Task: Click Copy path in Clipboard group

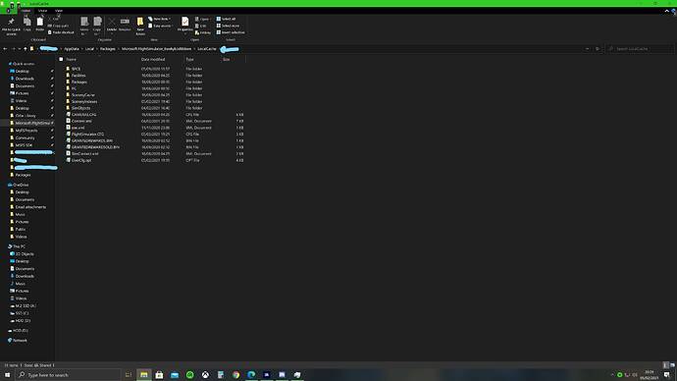Action: click(58, 26)
